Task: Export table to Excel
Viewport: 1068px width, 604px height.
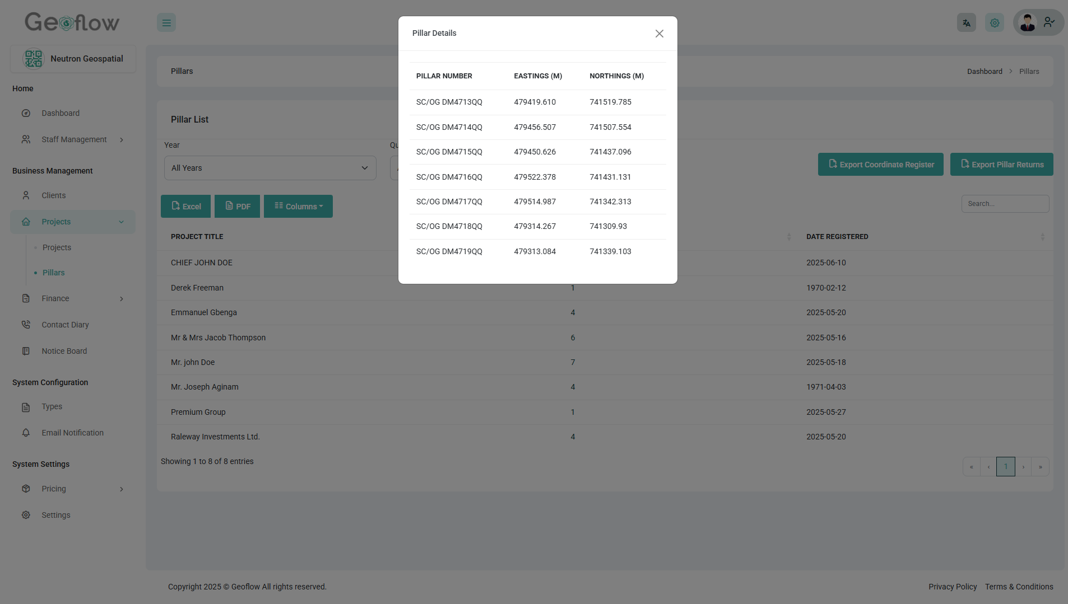Action: [x=185, y=207]
